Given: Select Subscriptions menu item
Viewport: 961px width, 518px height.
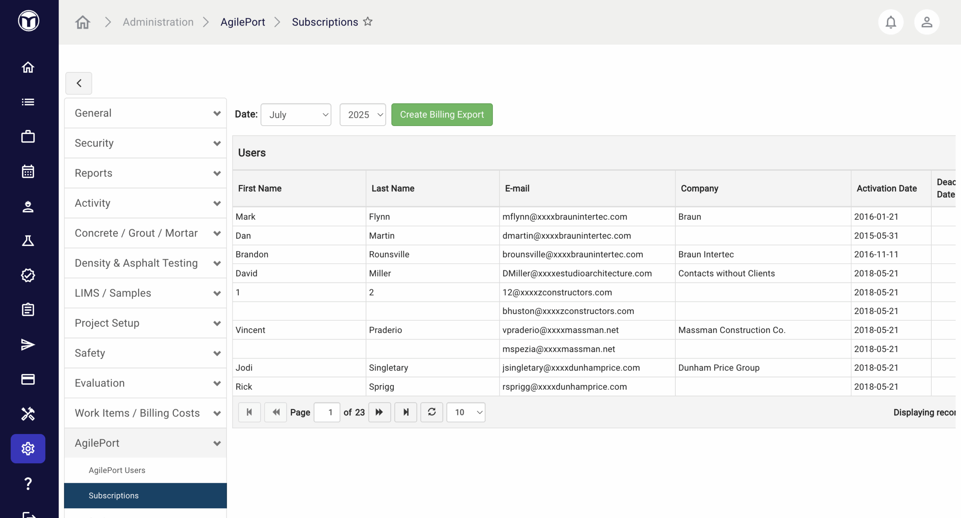Looking at the screenshot, I should 146,496.
